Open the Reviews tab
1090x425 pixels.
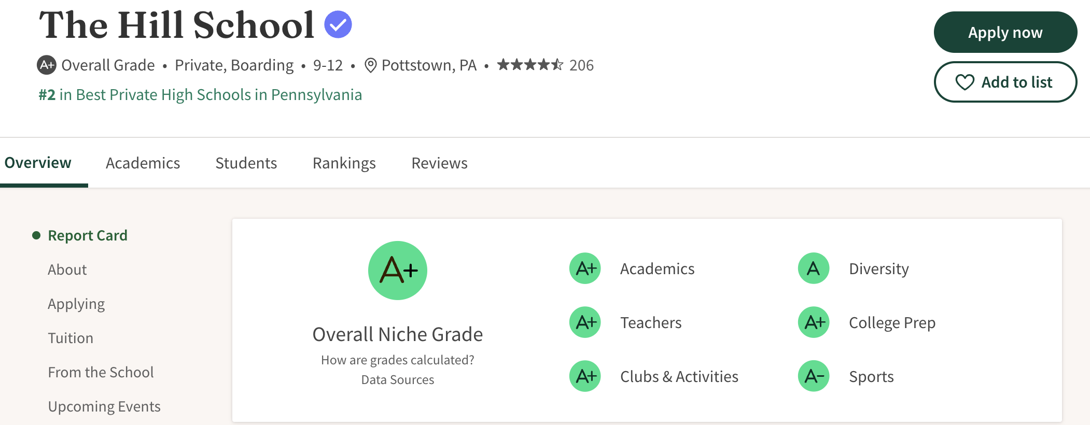pos(439,163)
